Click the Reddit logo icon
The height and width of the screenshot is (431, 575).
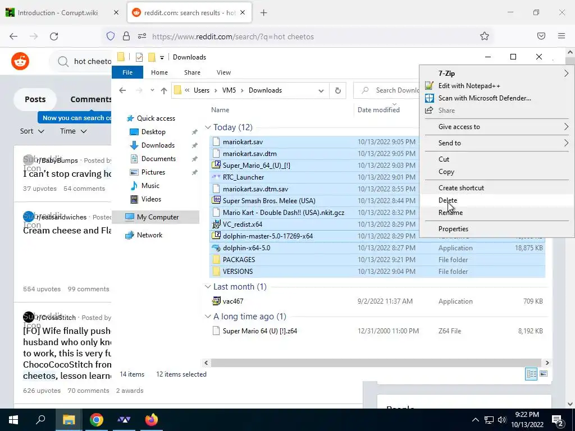click(x=20, y=61)
